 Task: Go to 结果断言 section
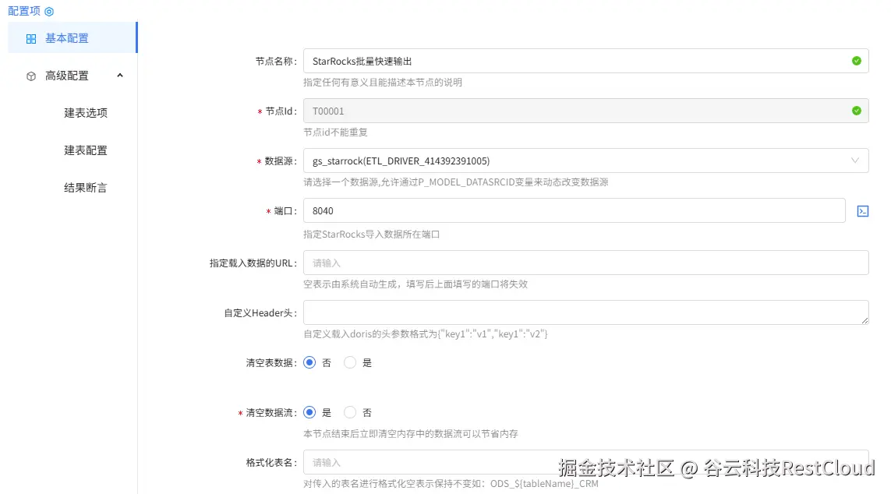[85, 188]
